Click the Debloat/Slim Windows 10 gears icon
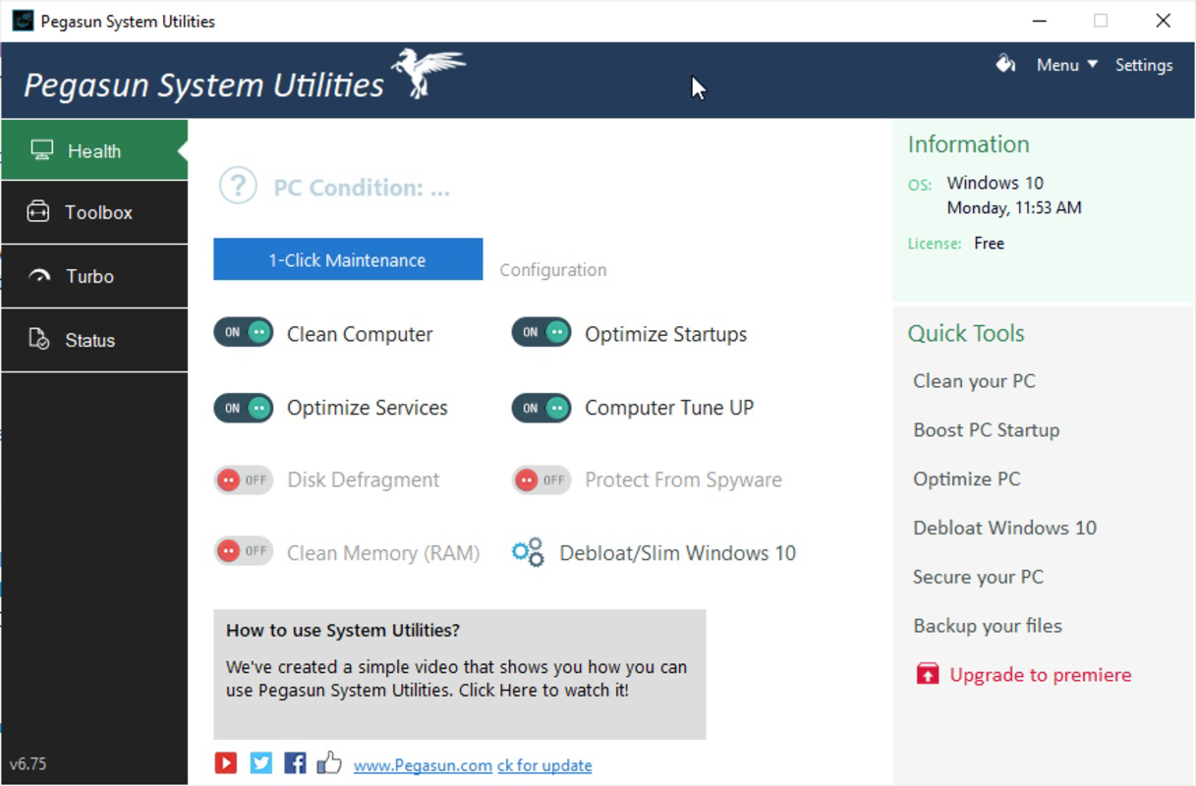1196x786 pixels. click(528, 552)
